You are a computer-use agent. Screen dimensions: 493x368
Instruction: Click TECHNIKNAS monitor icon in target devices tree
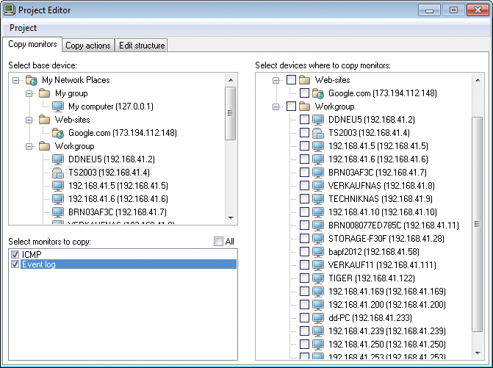click(x=318, y=199)
